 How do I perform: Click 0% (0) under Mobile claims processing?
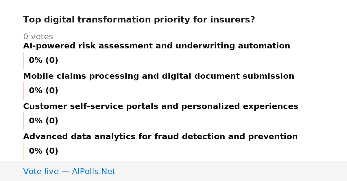tap(43, 90)
